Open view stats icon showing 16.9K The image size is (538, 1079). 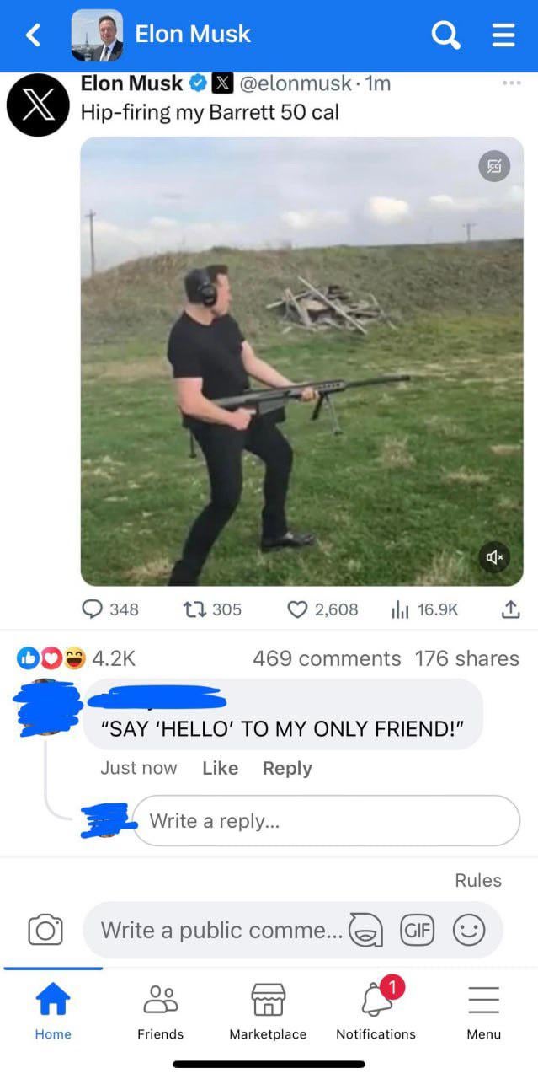tap(400, 609)
